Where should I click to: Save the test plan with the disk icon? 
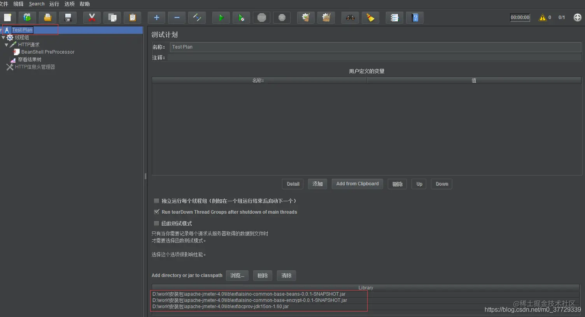click(68, 17)
